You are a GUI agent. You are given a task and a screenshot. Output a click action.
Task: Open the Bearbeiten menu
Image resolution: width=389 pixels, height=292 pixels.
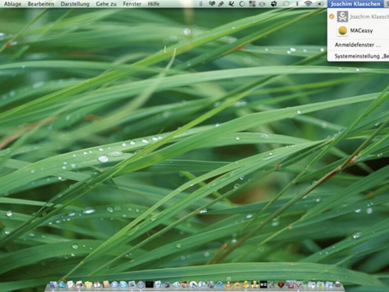click(41, 4)
